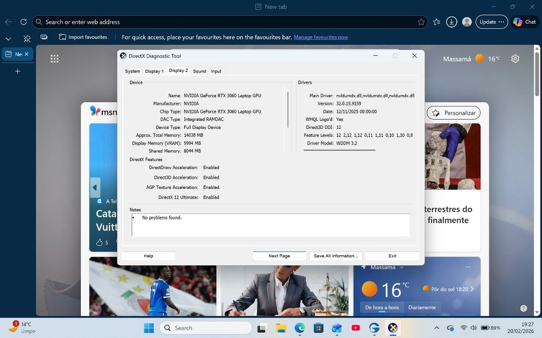Add a new tab with the plus icon
Screen dimensions: 542x338
pyautogui.click(x=18, y=71)
